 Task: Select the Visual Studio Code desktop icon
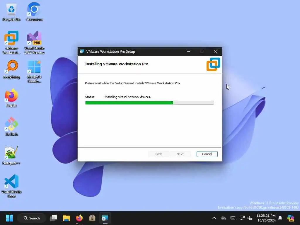[x=11, y=186]
